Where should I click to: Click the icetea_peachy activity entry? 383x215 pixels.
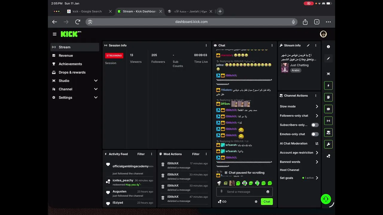(130, 182)
